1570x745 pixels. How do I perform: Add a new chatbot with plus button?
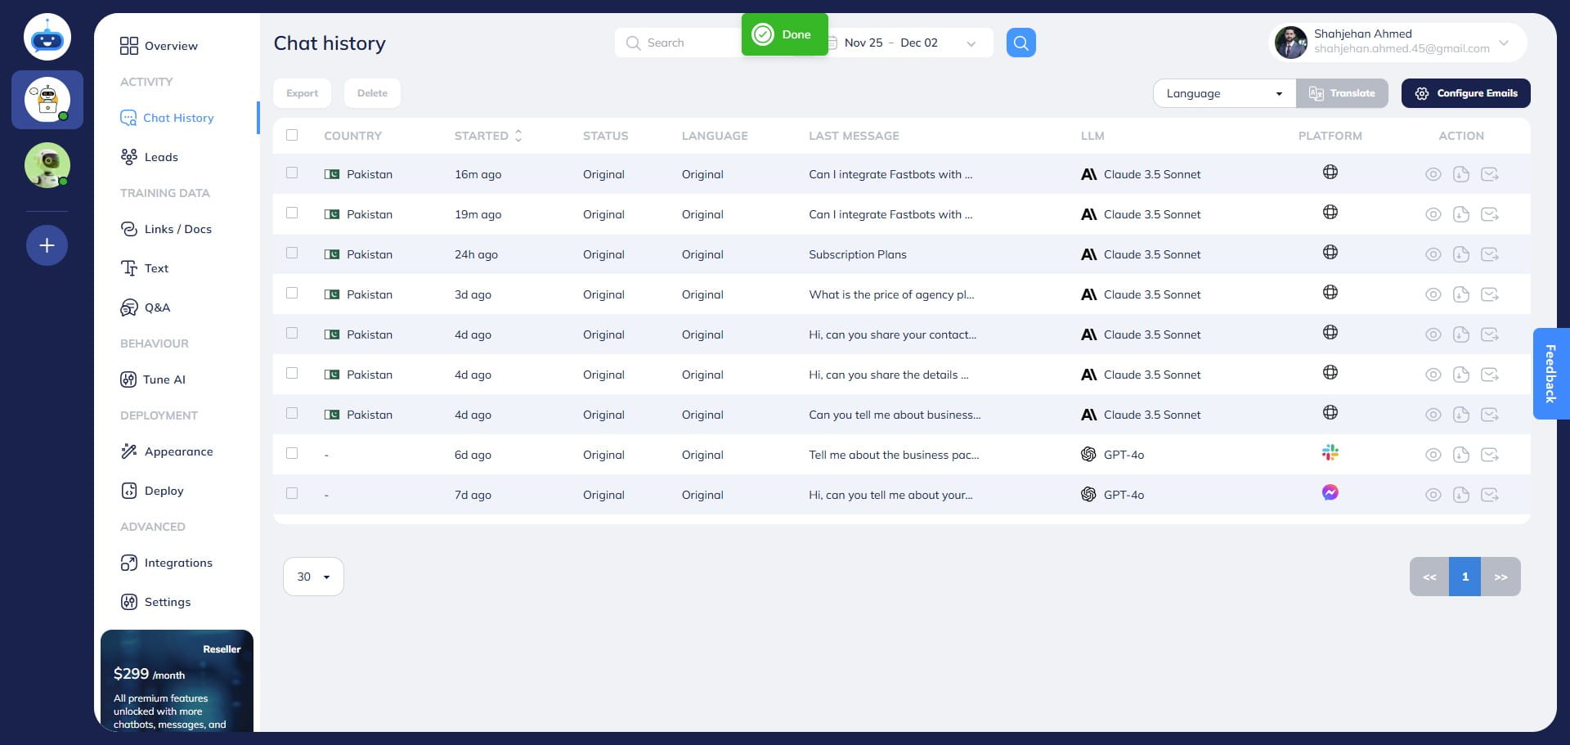coord(47,245)
